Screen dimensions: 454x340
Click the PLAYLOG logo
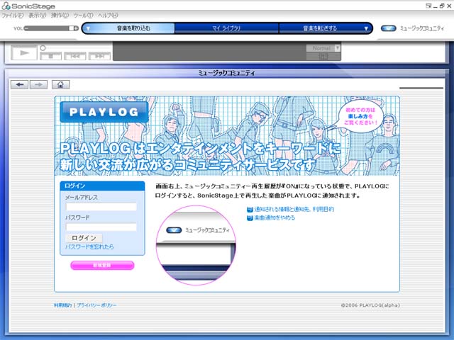pos(104,112)
